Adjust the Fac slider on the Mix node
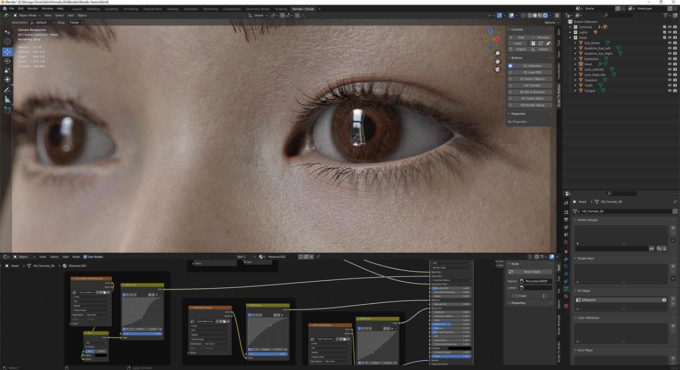Viewport: 680px width, 370px height. tap(97, 351)
